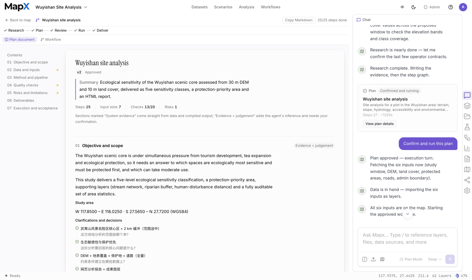Click Back to map
Image resolution: width=472 pixels, height=280 pixels.
tap(18, 20)
